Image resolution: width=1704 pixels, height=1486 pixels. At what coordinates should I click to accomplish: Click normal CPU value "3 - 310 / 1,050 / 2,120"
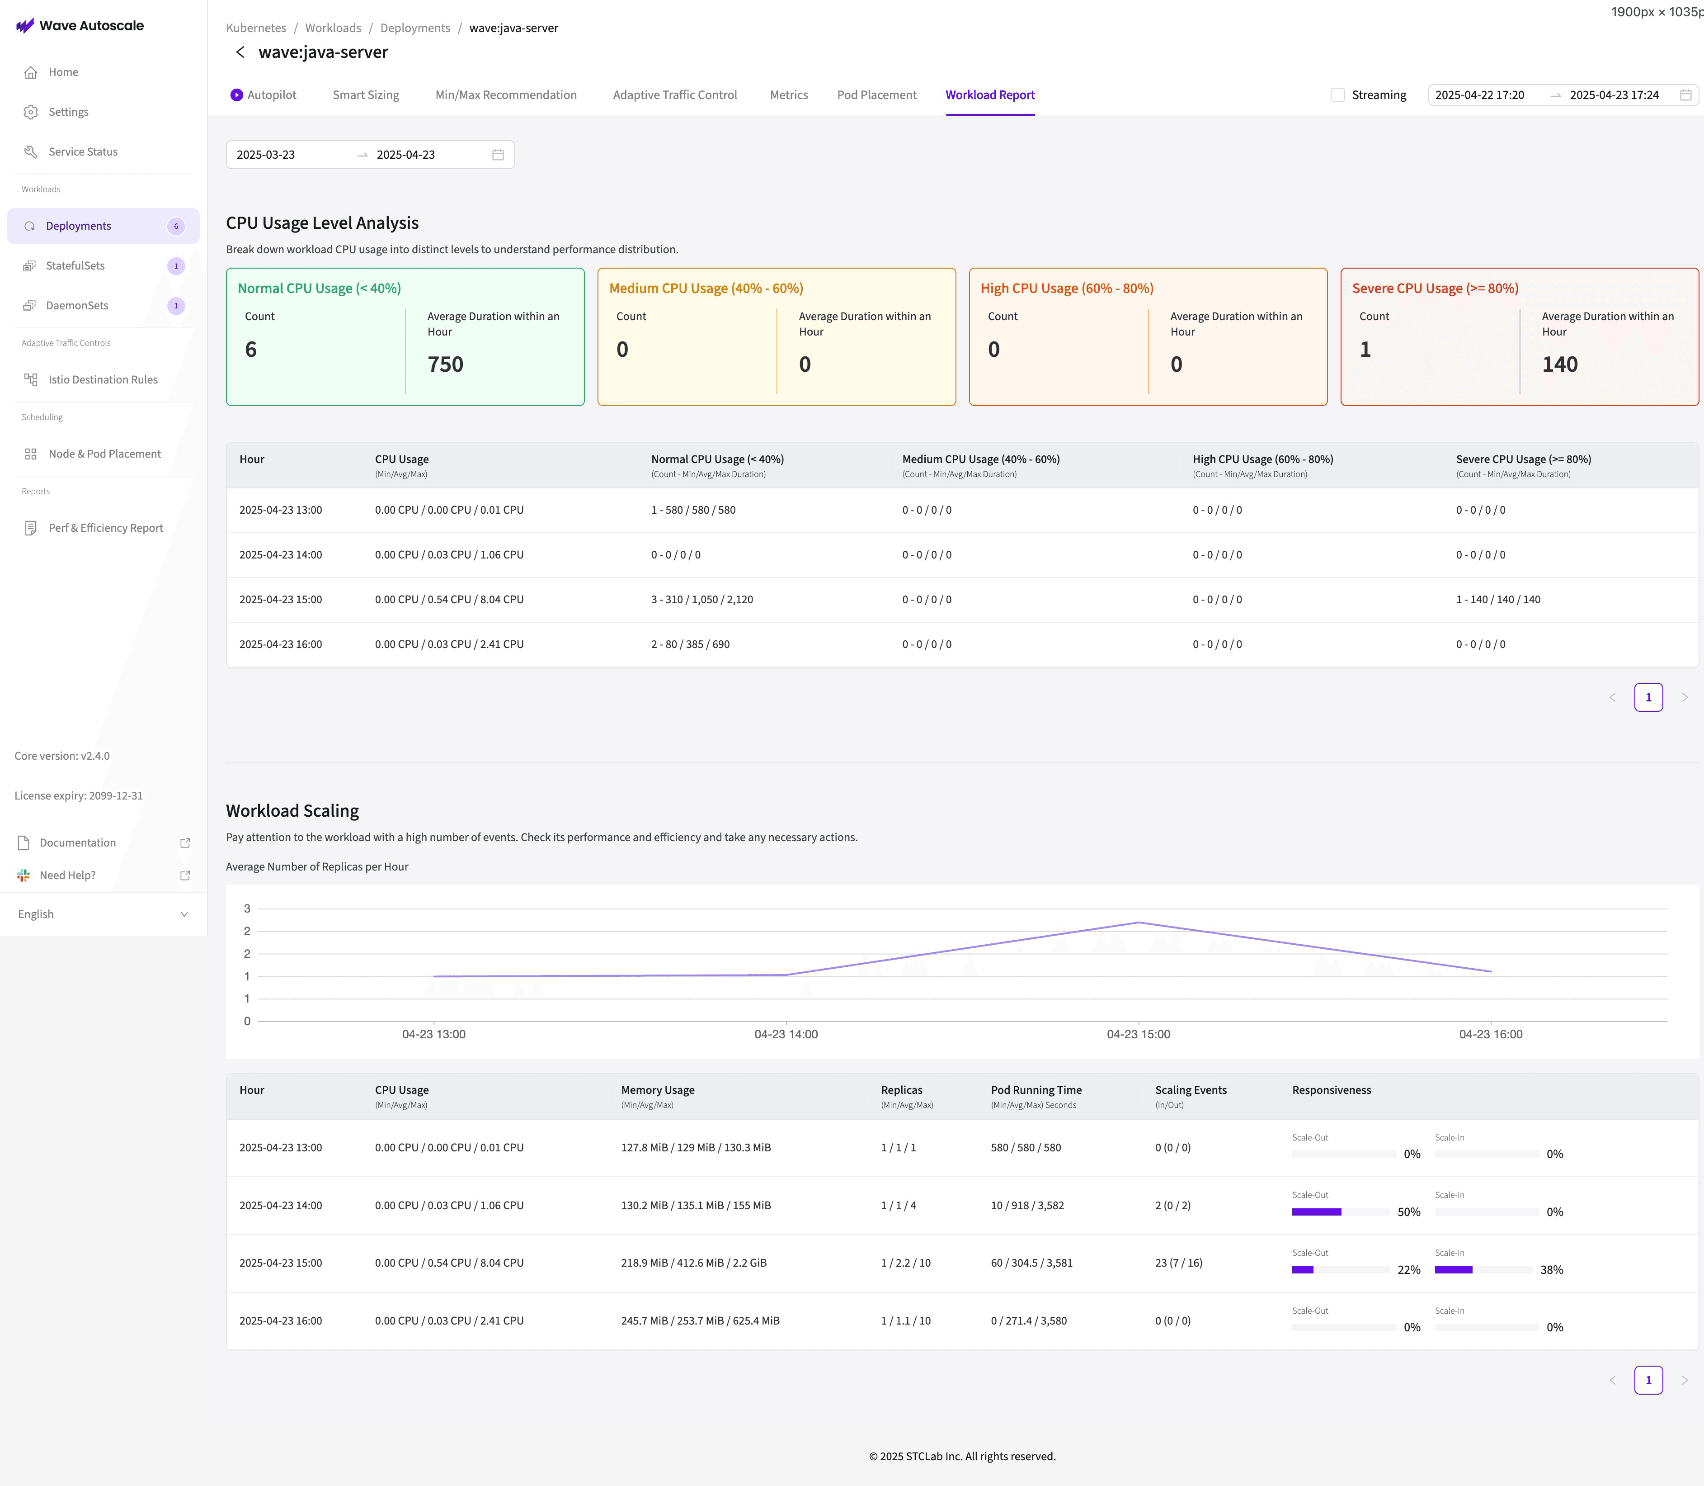702,600
